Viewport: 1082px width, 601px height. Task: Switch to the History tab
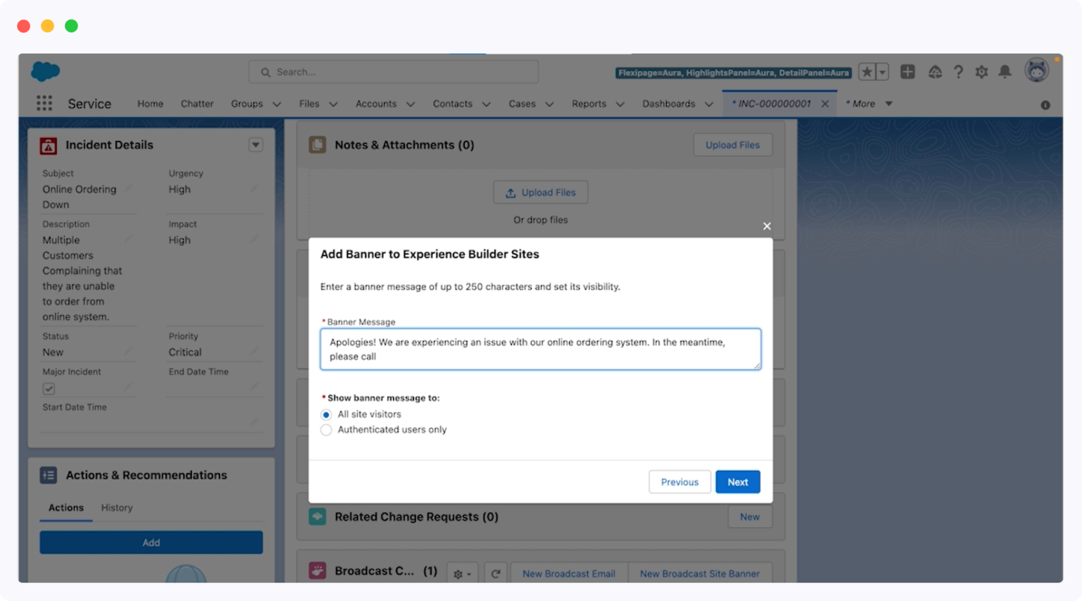point(116,507)
